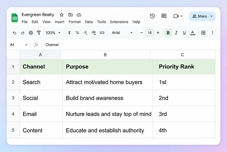Select the 1st priority cell
Viewport: 227px width, 152px height.
coord(184,82)
